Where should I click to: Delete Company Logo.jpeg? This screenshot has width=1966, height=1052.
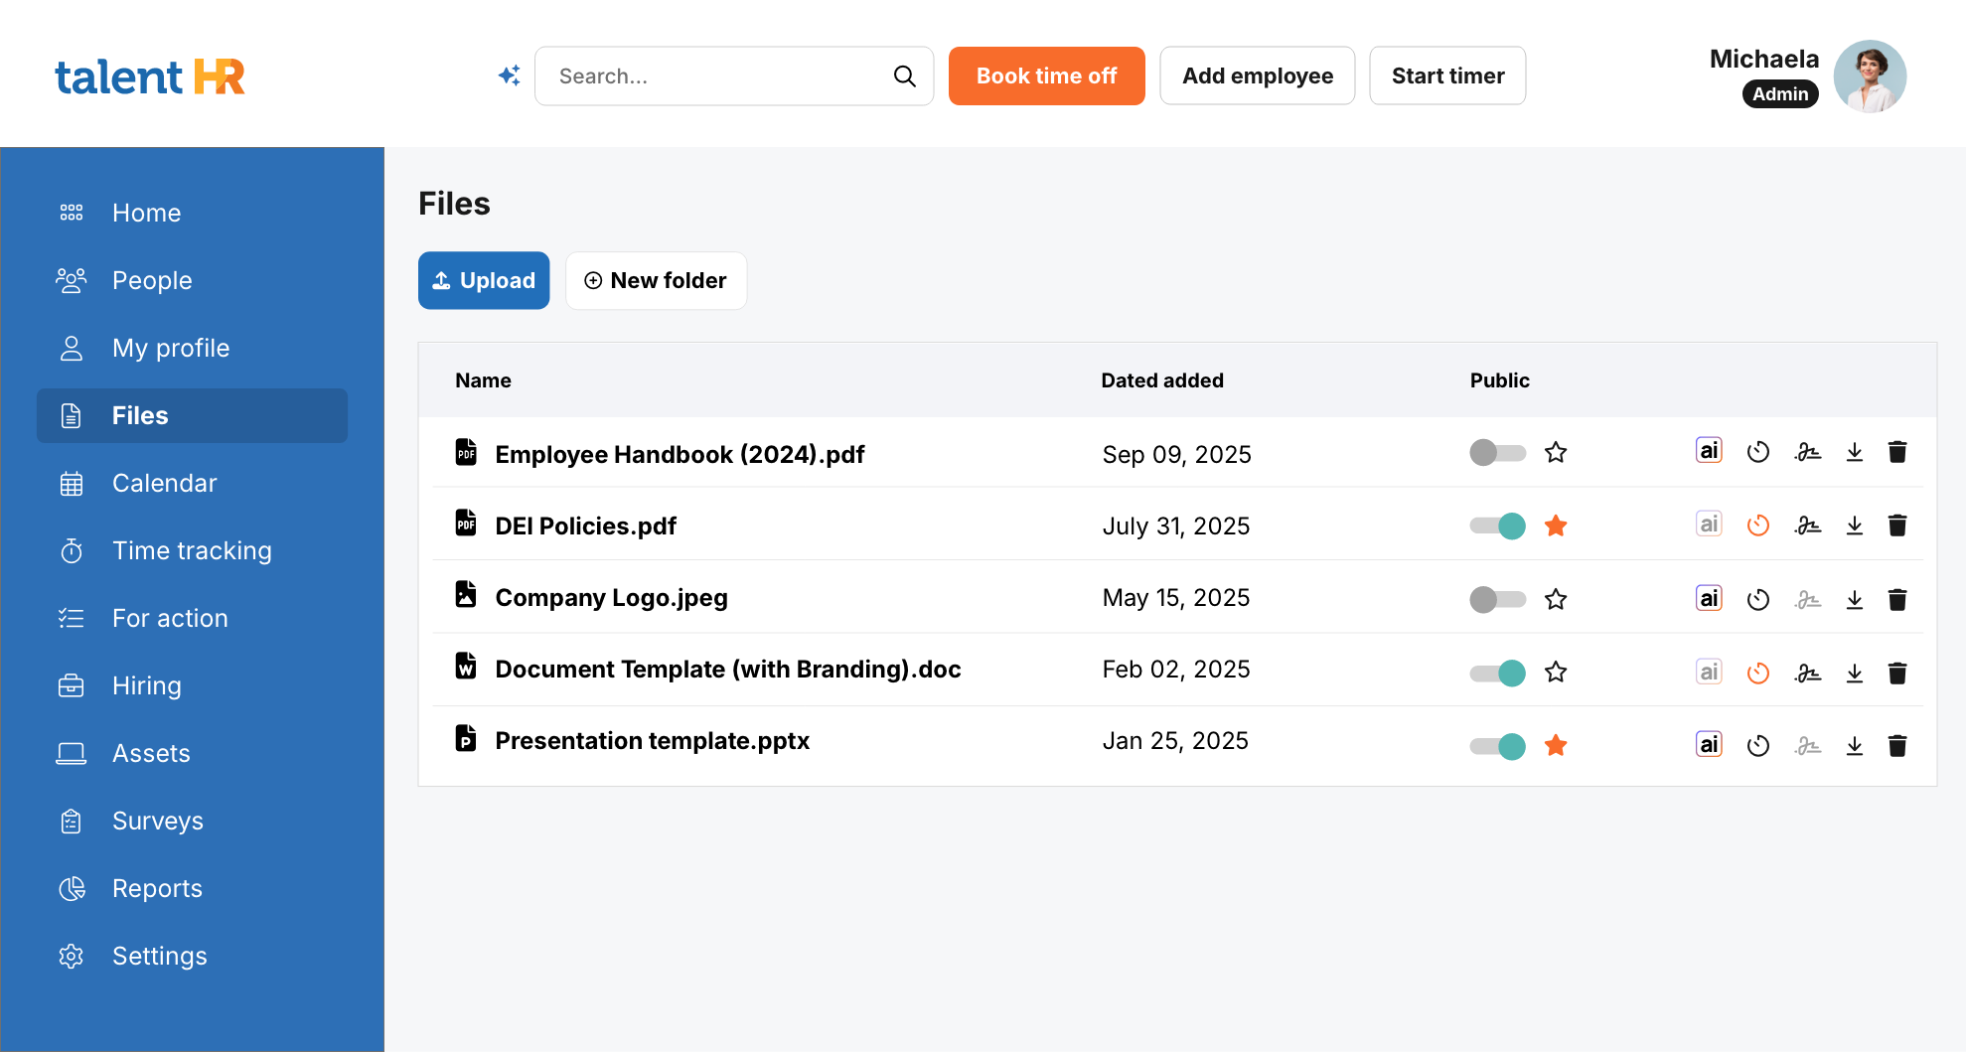pos(1898,599)
